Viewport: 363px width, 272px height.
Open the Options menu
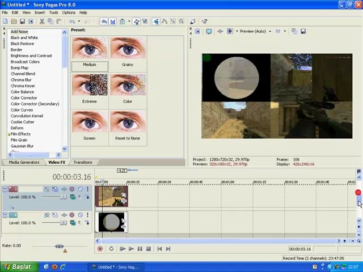[x=69, y=12]
